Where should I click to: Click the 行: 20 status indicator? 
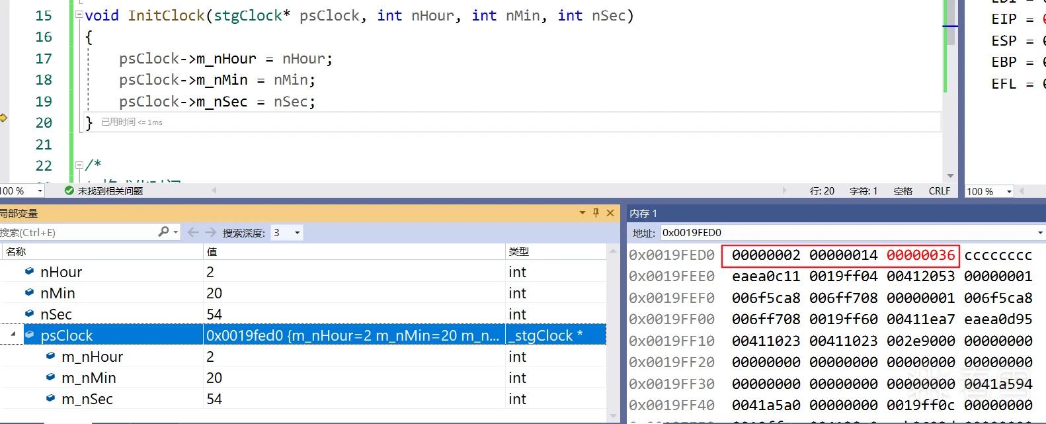822,191
